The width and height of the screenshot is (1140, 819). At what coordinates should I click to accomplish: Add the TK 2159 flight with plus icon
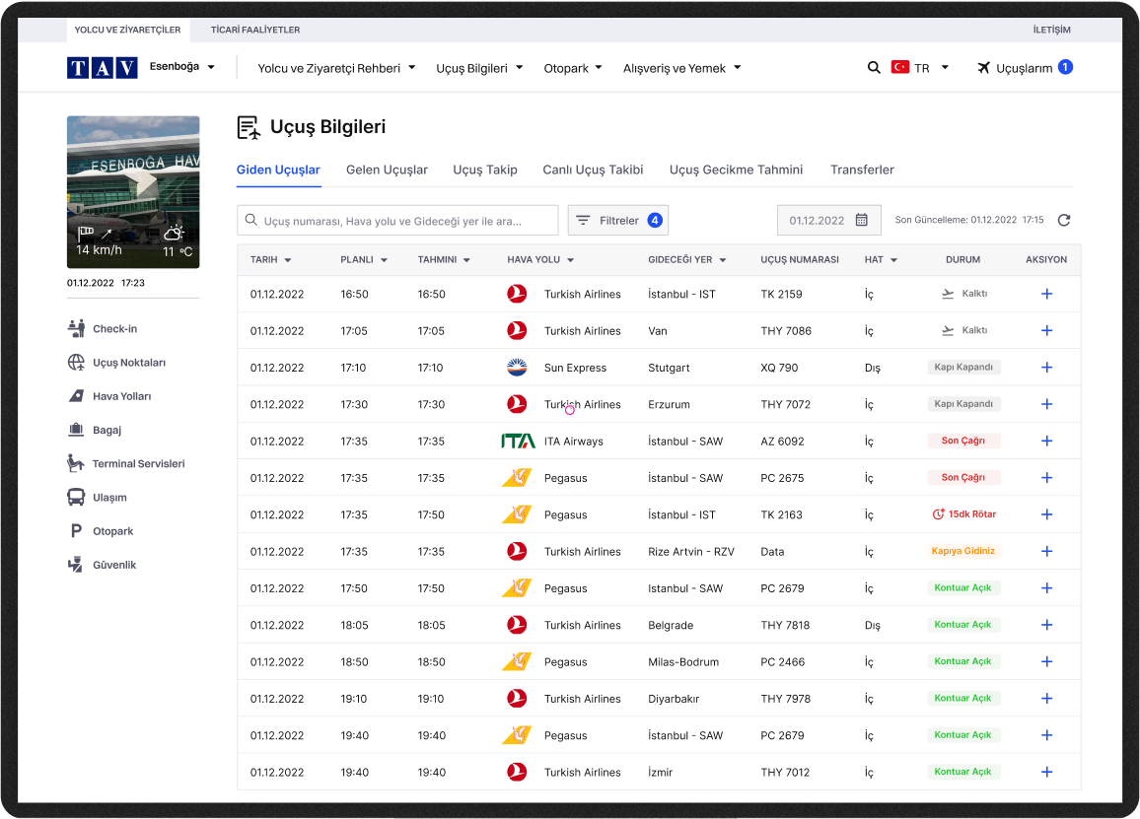tap(1046, 294)
